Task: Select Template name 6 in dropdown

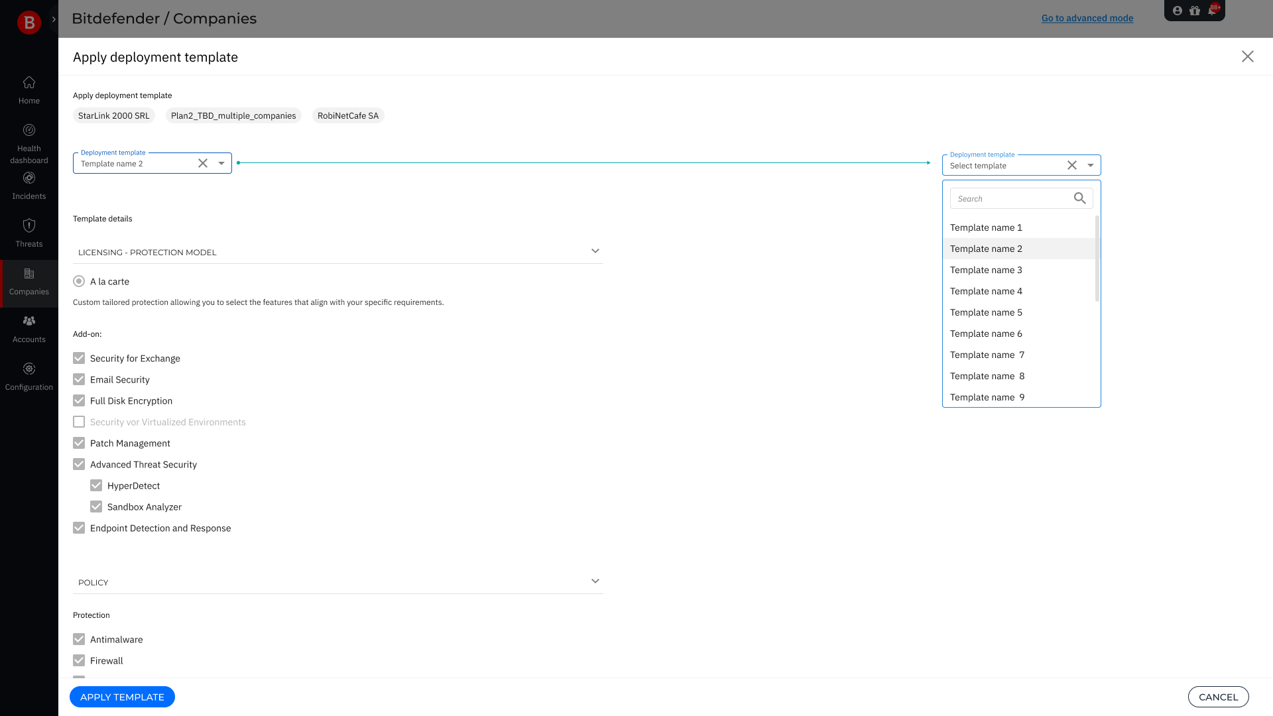Action: pyautogui.click(x=1018, y=333)
